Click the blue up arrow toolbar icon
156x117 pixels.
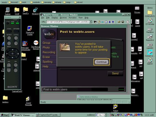113,22
